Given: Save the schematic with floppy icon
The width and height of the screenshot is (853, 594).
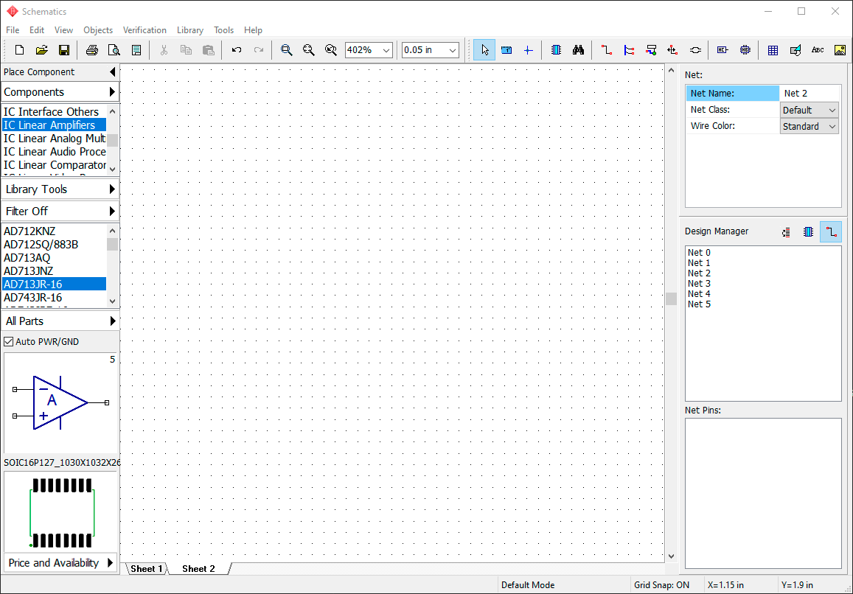Looking at the screenshot, I should pos(63,50).
